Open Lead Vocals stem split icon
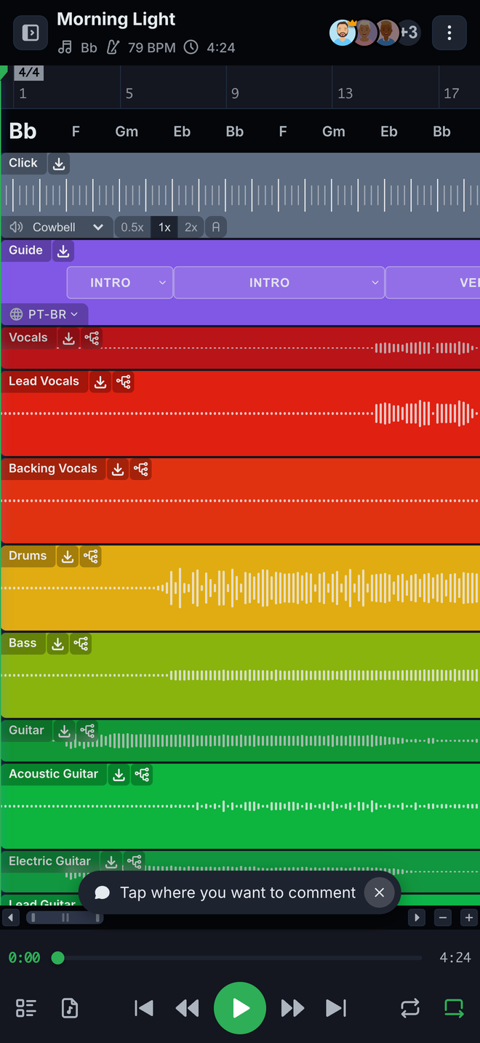 click(124, 382)
